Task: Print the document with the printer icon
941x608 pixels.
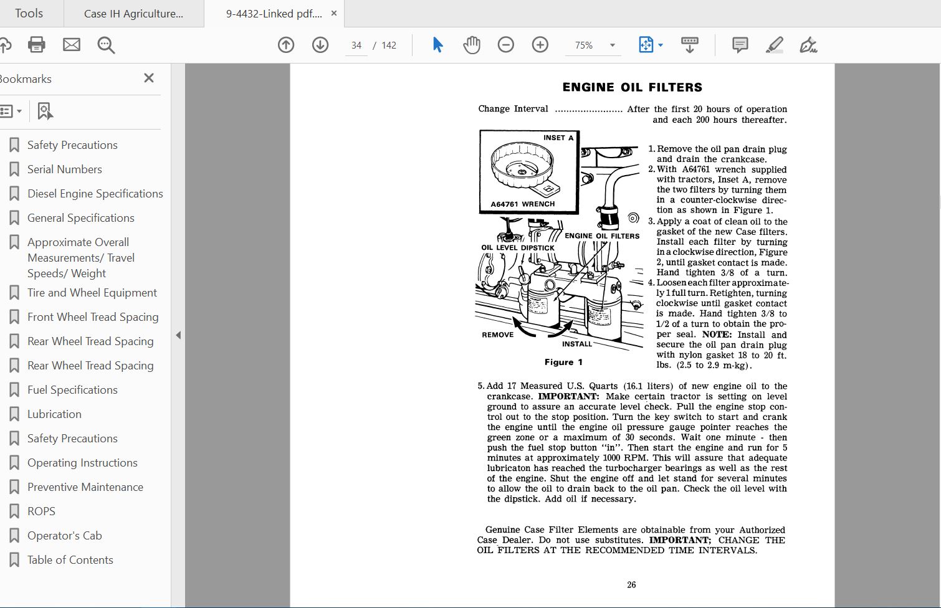Action: [x=37, y=44]
